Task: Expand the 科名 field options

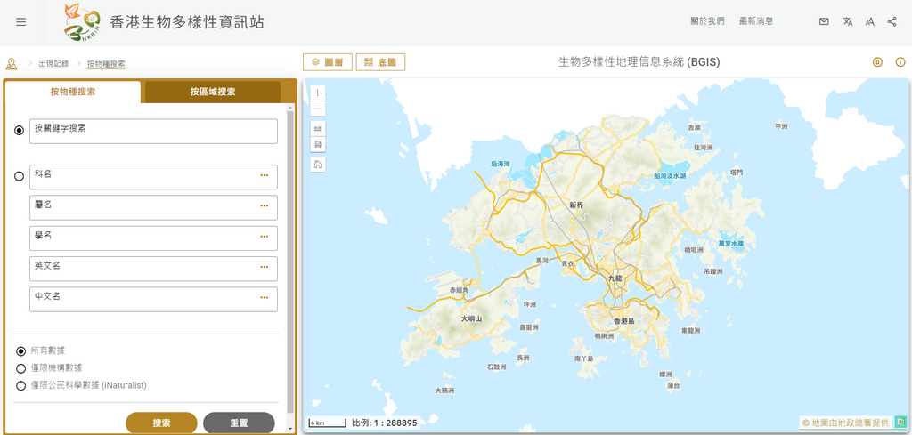Action: click(x=264, y=176)
